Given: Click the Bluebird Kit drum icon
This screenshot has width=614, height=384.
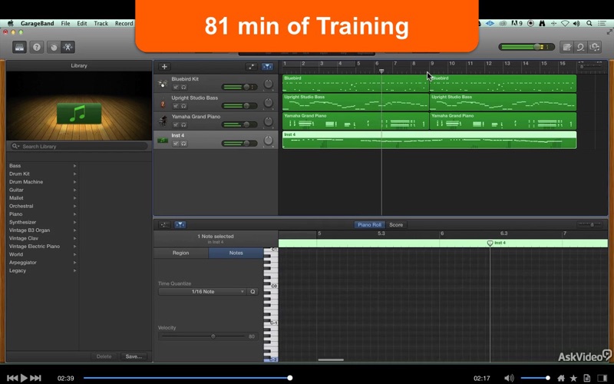Looking at the screenshot, I should pyautogui.click(x=163, y=84).
